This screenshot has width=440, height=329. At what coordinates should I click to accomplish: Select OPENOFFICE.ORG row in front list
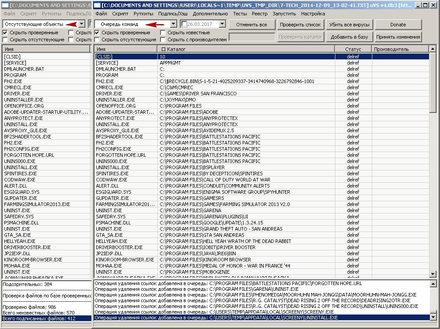click(262, 106)
